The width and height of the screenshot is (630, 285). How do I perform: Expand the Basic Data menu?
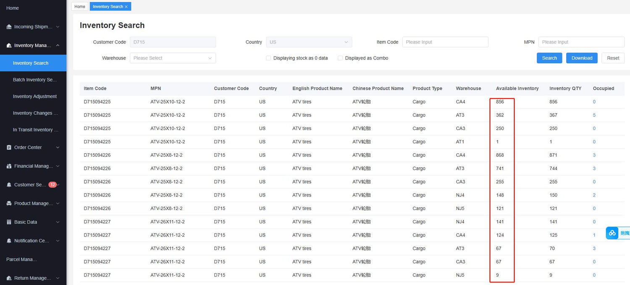[58, 222]
